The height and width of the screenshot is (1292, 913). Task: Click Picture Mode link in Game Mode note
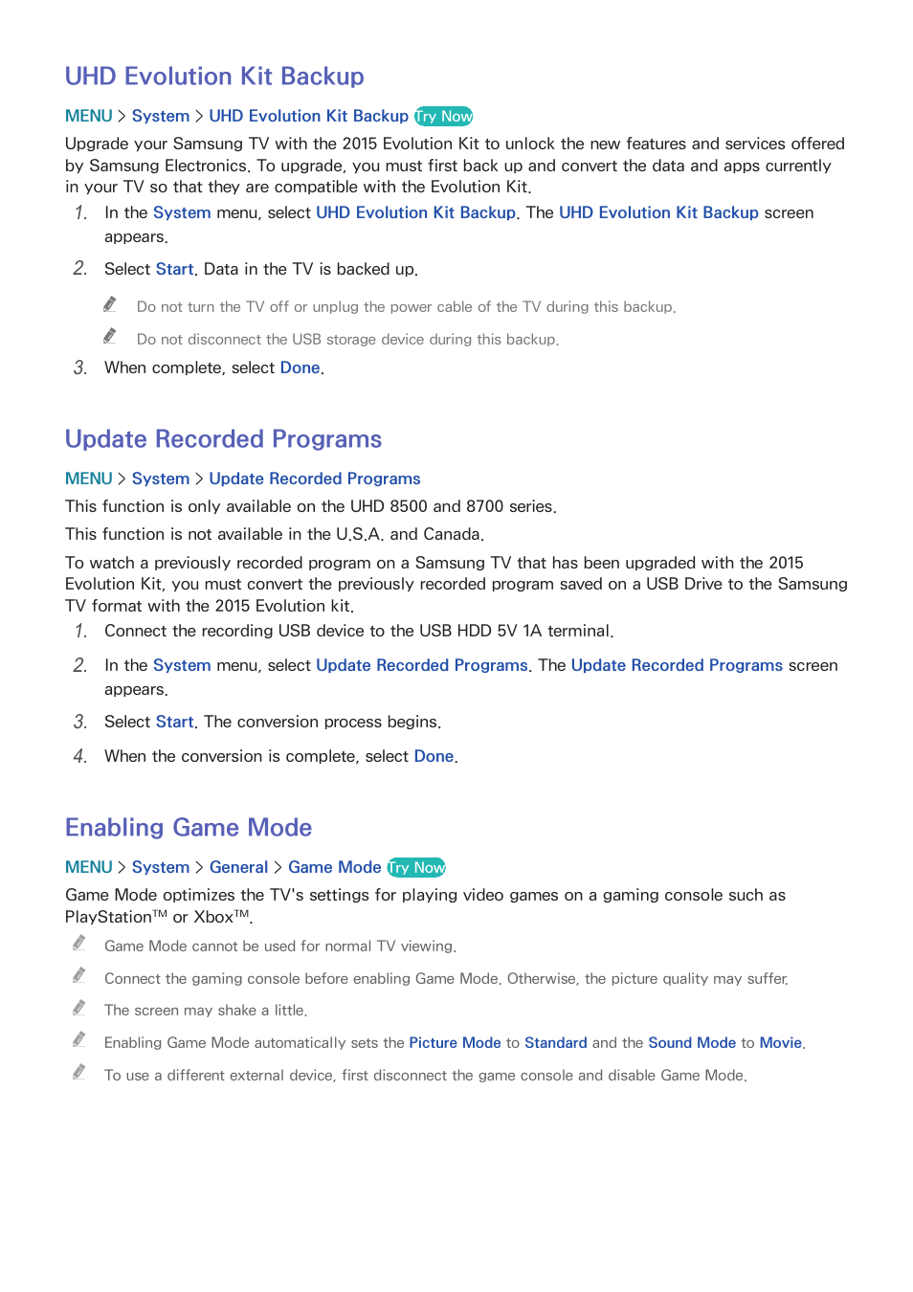click(x=456, y=1043)
